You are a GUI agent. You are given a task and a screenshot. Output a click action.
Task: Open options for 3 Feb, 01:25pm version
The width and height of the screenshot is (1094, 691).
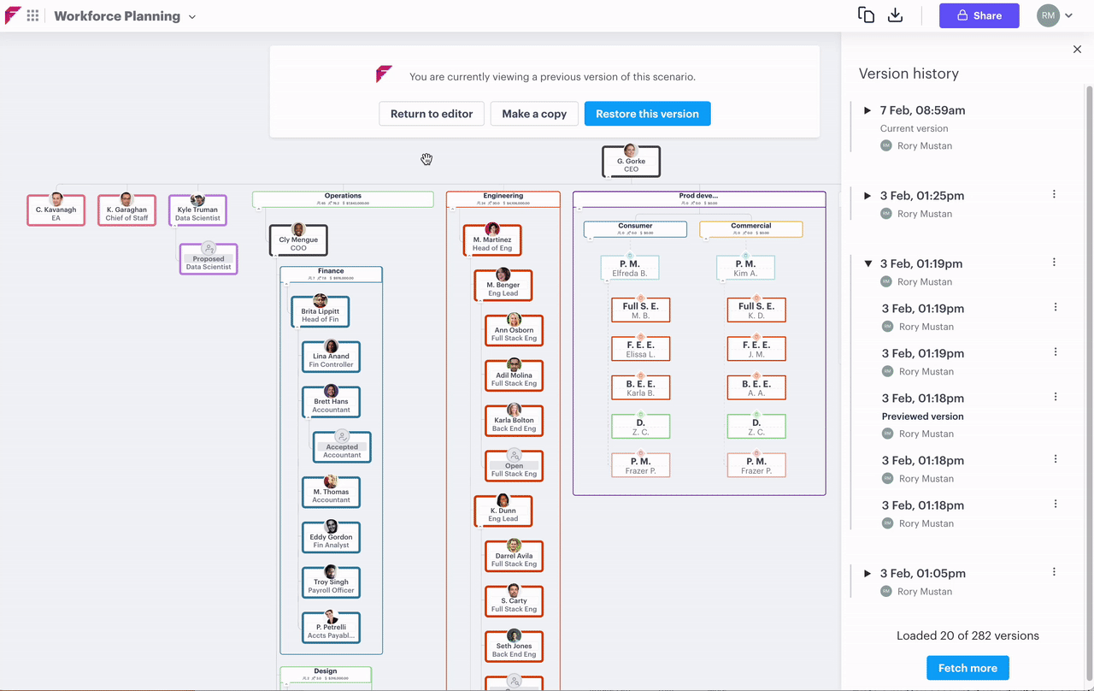tap(1054, 195)
